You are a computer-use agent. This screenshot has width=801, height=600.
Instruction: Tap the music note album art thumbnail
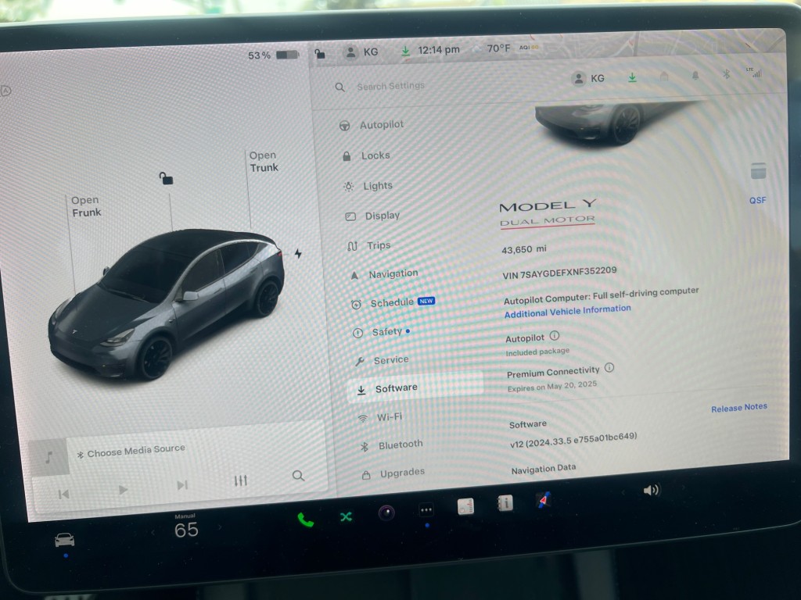pyautogui.click(x=49, y=456)
